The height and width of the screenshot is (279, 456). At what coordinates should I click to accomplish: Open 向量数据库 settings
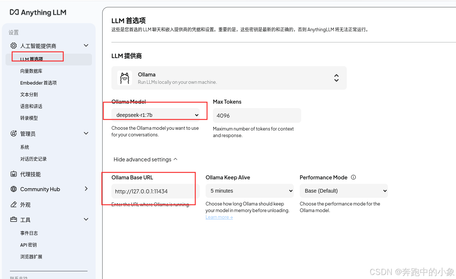click(x=31, y=71)
